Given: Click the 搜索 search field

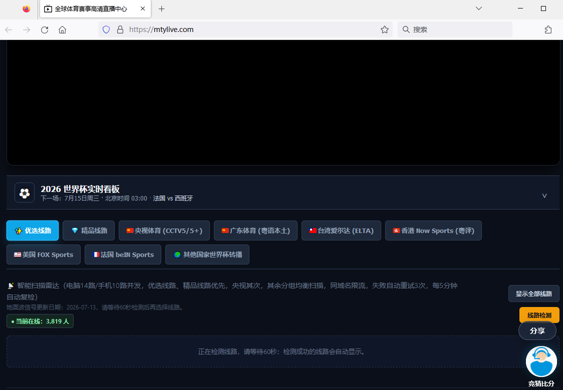Looking at the screenshot, I should click(455, 29).
